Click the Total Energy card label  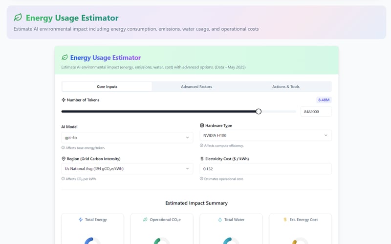point(96,220)
